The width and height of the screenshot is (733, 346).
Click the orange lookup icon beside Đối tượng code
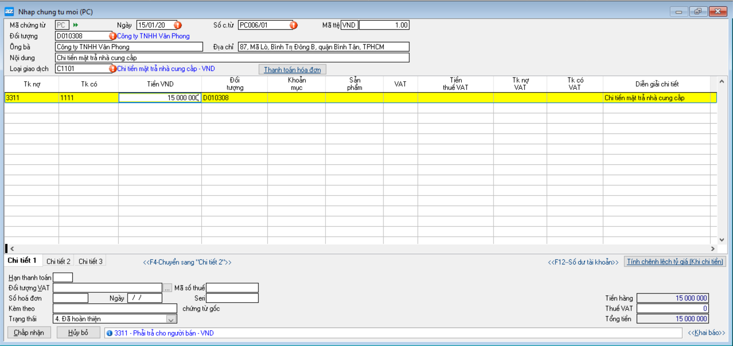(x=112, y=36)
